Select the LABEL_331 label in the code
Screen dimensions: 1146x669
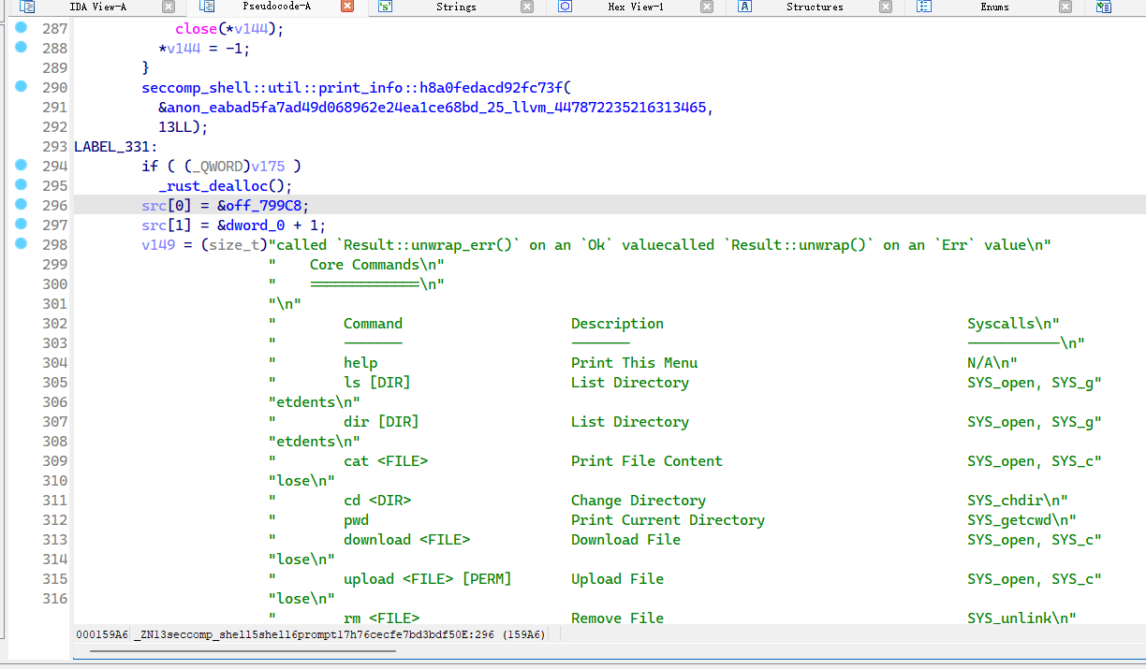coord(112,146)
